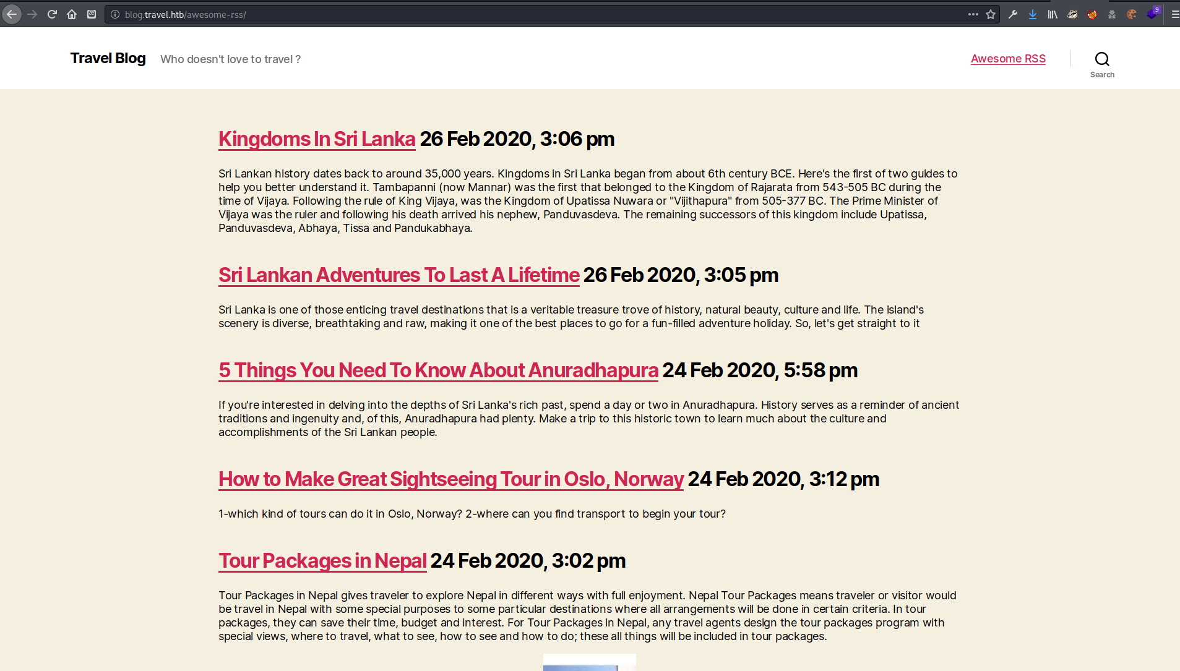Reload the current page
This screenshot has height=671, width=1180.
52,14
